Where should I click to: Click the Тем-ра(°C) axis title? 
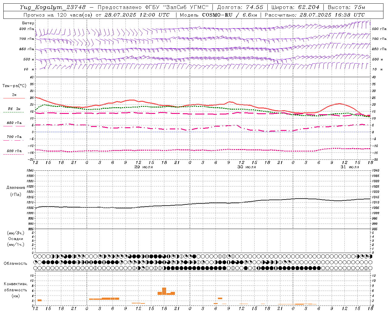[x=14, y=86]
